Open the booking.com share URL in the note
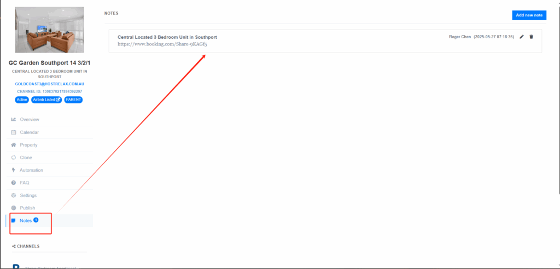The height and width of the screenshot is (269, 560). click(162, 44)
